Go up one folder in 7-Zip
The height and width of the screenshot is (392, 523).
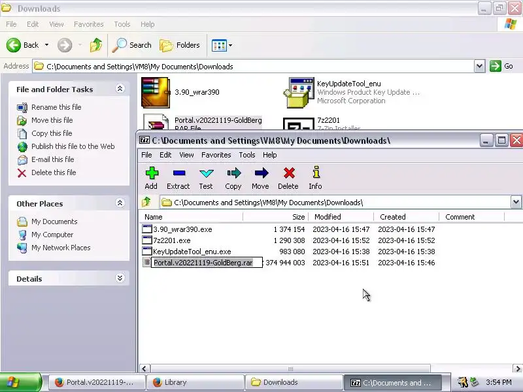pos(146,202)
